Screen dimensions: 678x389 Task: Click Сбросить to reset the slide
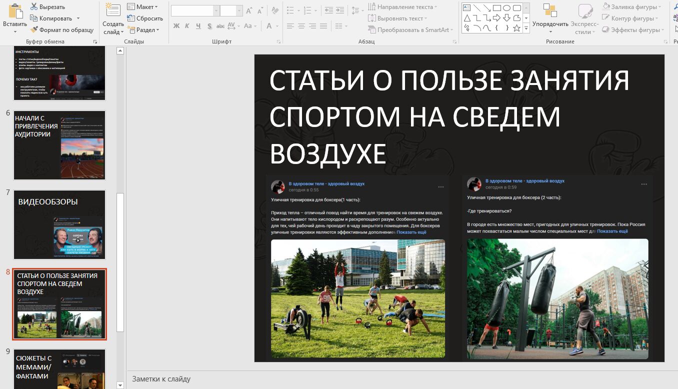[145, 18]
